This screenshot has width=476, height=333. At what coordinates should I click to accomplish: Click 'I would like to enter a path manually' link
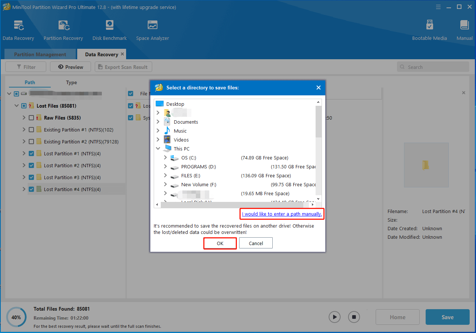pos(282,214)
